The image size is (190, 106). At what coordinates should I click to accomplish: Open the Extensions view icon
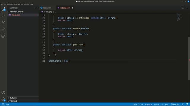[x=3, y=36]
